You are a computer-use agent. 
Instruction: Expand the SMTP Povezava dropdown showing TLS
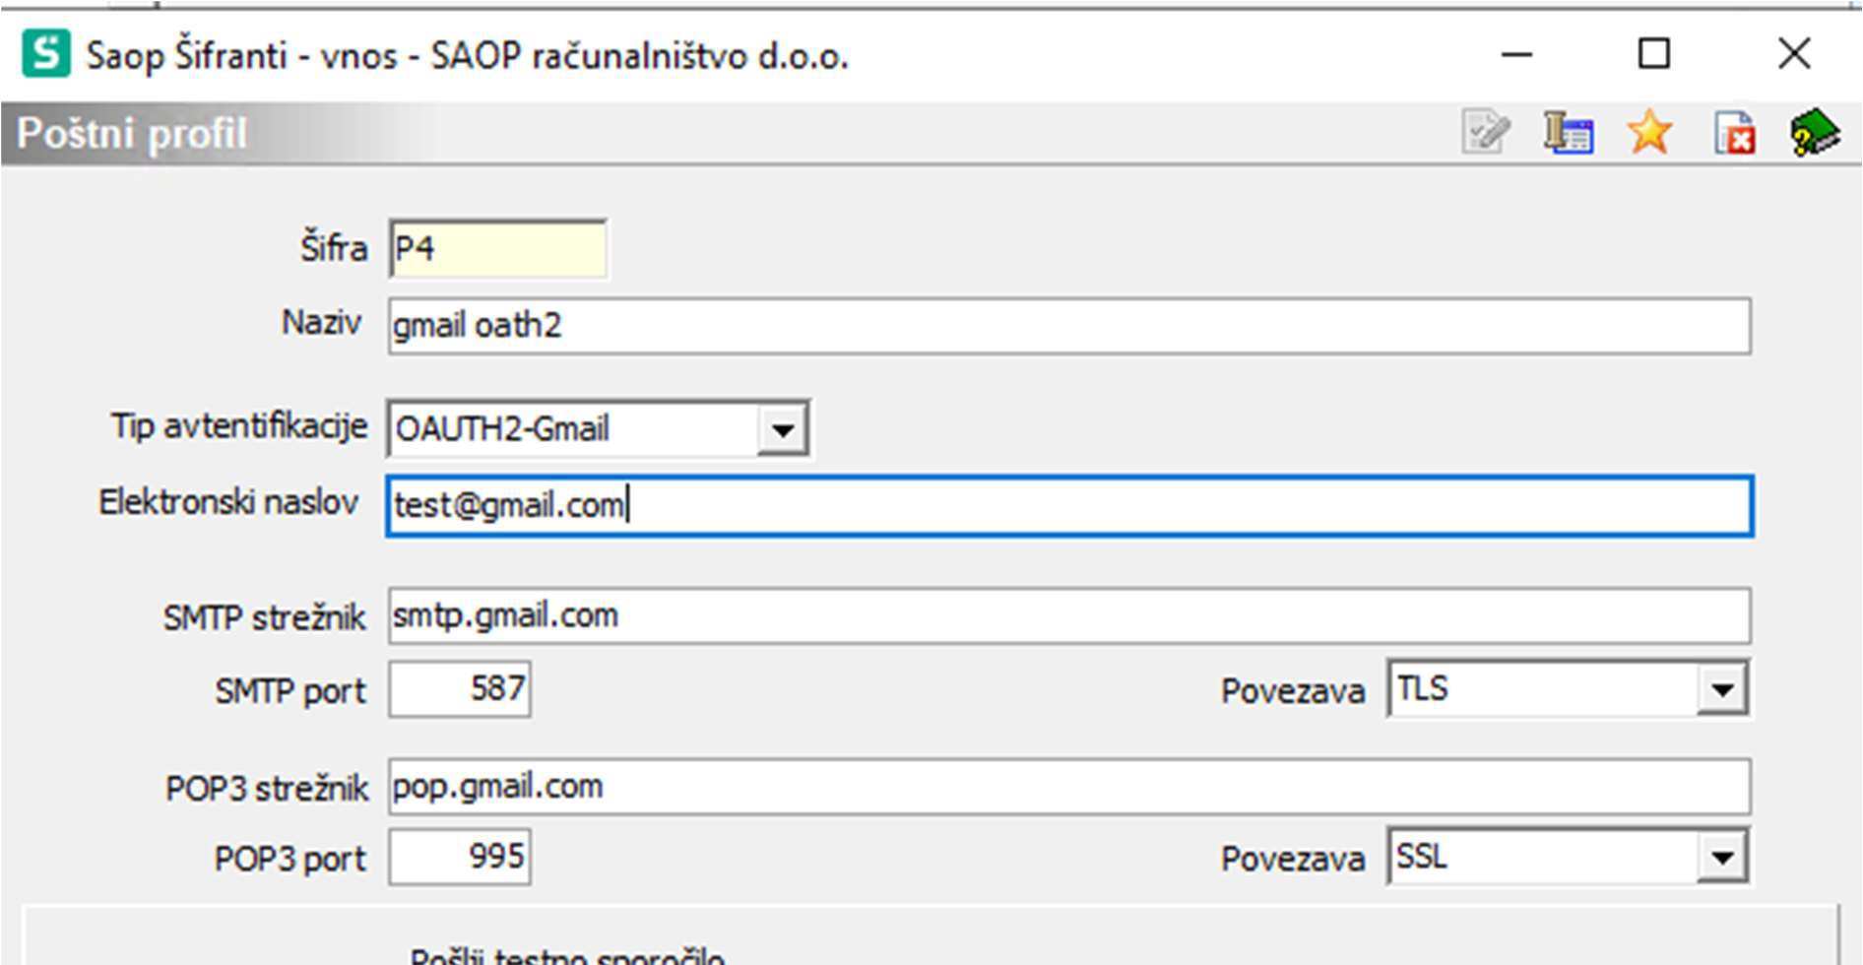point(1722,689)
